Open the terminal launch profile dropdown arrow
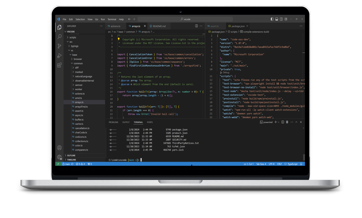Viewport: 362px width, 218px height. pyautogui.click(x=279, y=122)
